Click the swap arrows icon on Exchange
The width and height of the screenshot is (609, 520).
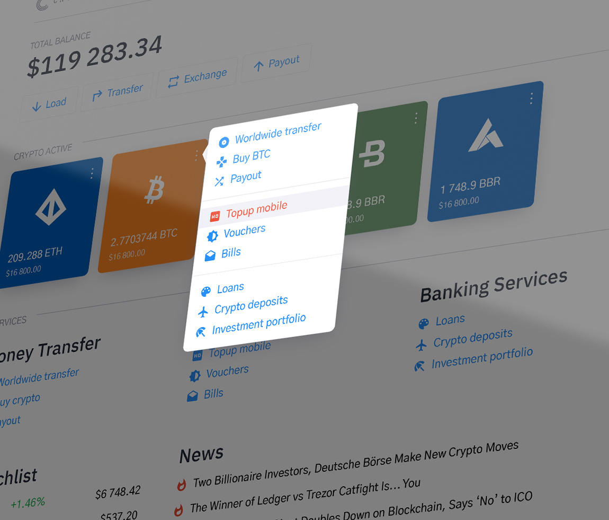click(x=173, y=81)
